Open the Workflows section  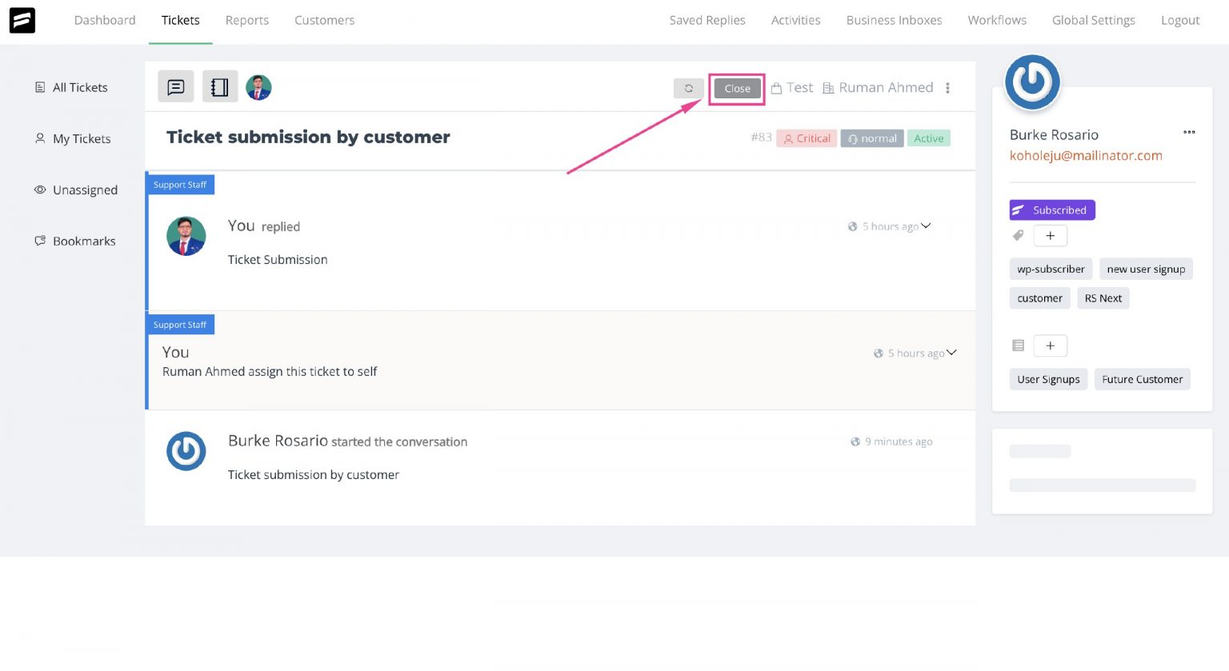point(996,20)
